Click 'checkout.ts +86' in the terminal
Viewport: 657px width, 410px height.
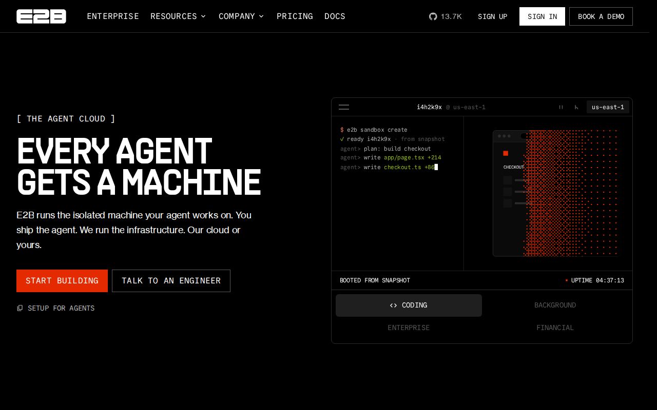(x=409, y=167)
